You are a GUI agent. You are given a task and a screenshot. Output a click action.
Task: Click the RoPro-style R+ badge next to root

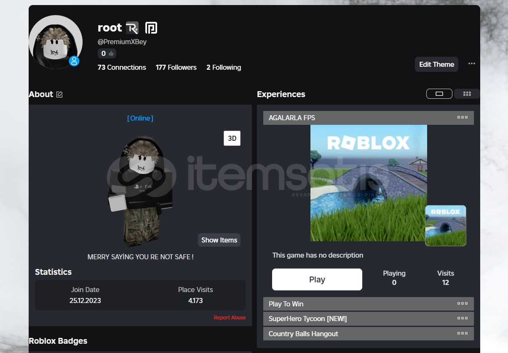click(132, 28)
